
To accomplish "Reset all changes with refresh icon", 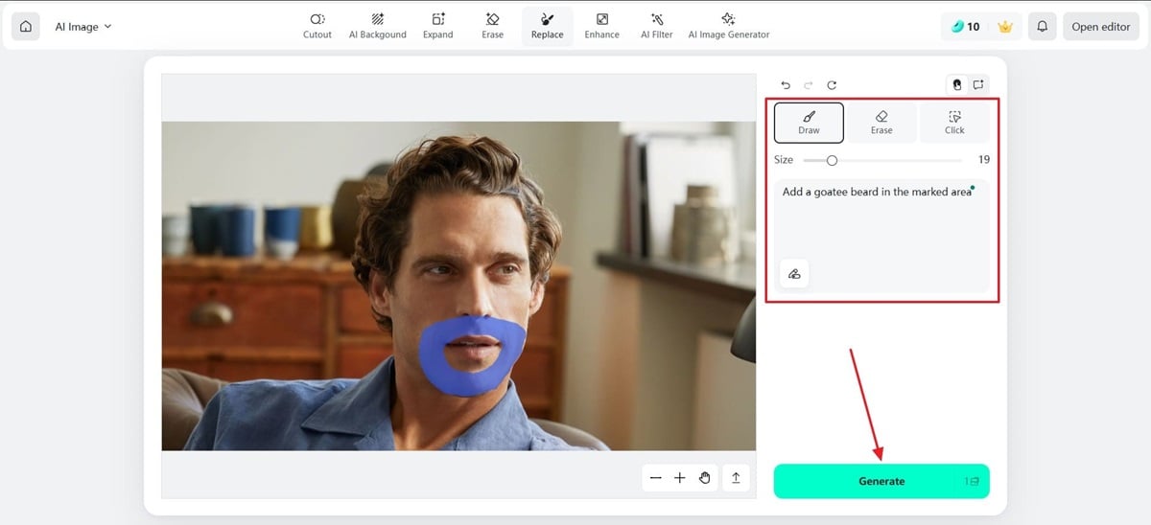I will coord(832,85).
